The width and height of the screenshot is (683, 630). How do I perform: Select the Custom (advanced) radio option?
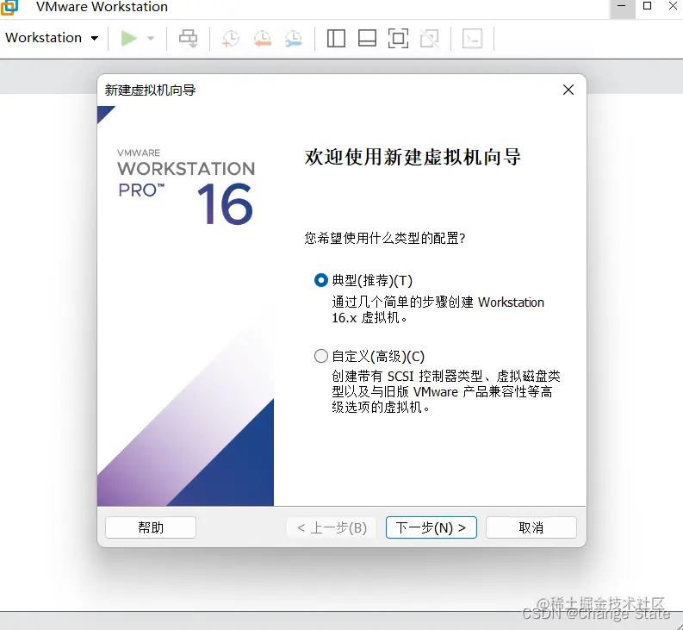click(x=321, y=356)
